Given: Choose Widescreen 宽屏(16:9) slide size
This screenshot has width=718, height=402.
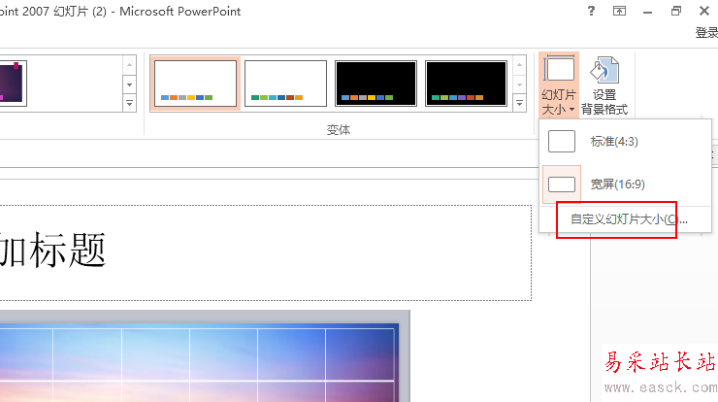Looking at the screenshot, I should pos(625,184).
